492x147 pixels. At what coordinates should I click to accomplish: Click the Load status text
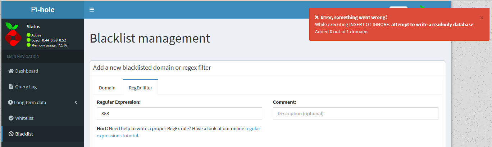click(x=49, y=40)
